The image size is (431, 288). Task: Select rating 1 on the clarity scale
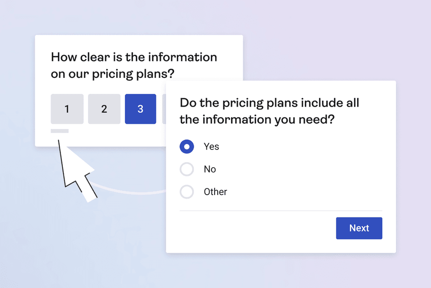coord(67,109)
